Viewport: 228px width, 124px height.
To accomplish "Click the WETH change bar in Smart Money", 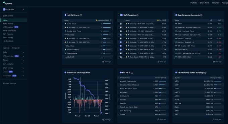I will (218, 81).
